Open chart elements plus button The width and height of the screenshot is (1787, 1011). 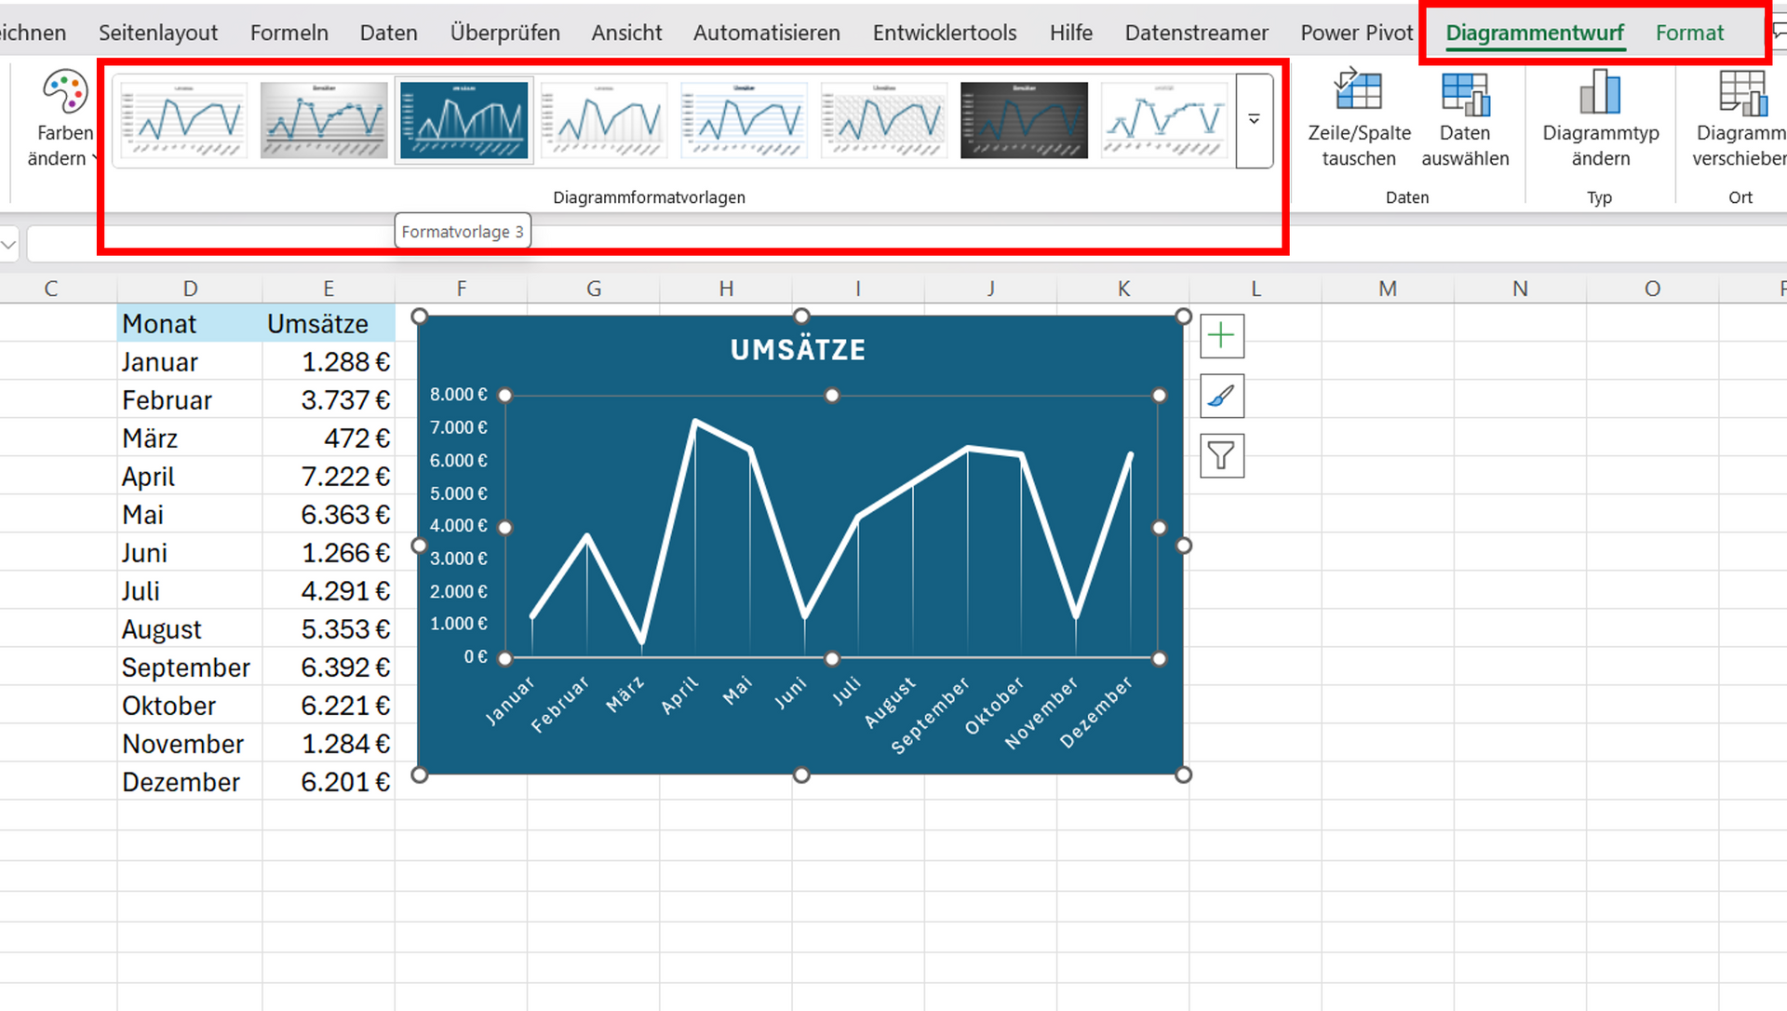[x=1221, y=336]
